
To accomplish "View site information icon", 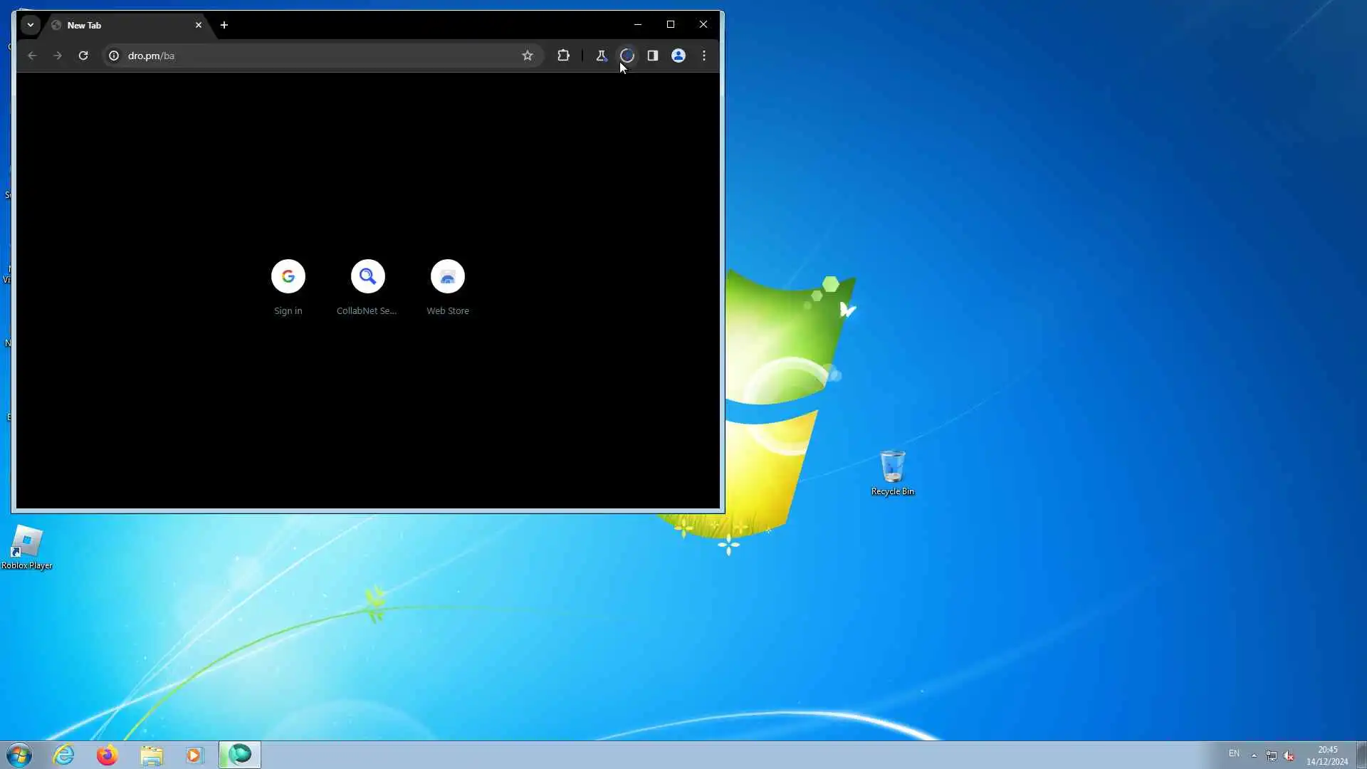I will click(x=114, y=56).
